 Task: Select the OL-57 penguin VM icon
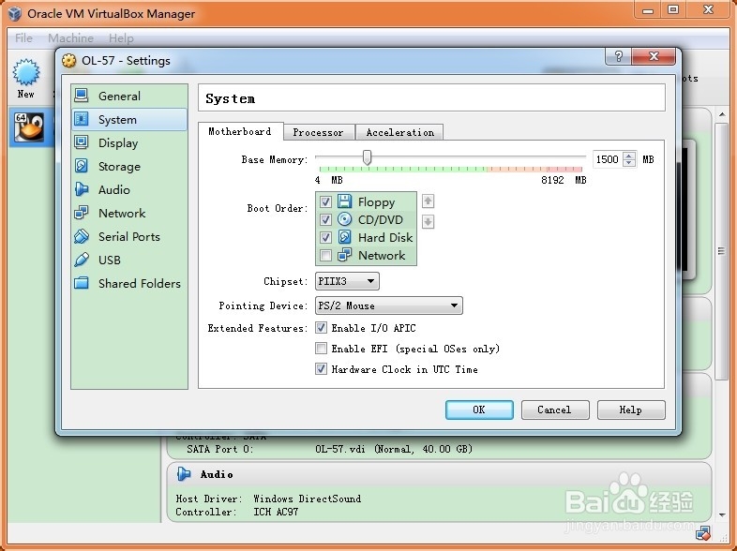tap(29, 127)
